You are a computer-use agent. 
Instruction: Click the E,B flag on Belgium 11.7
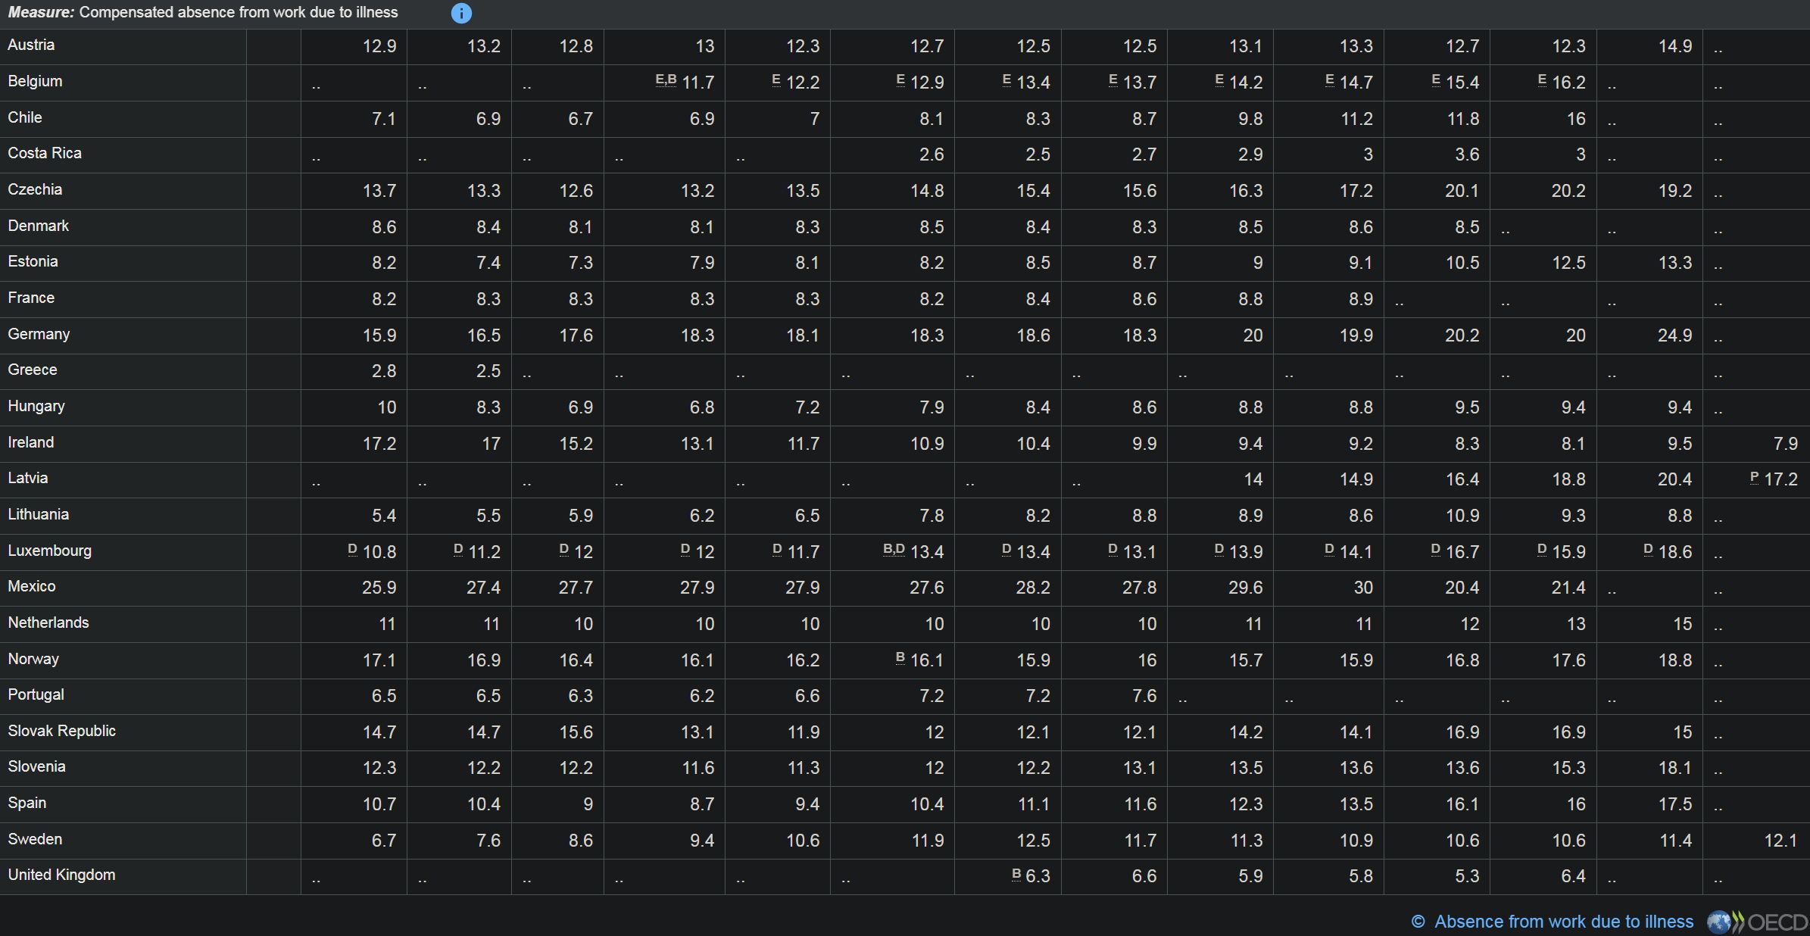click(x=666, y=80)
